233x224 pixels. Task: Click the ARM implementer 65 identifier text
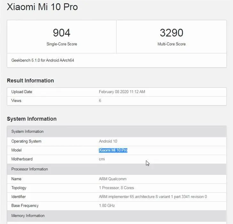pyautogui.click(x=153, y=197)
